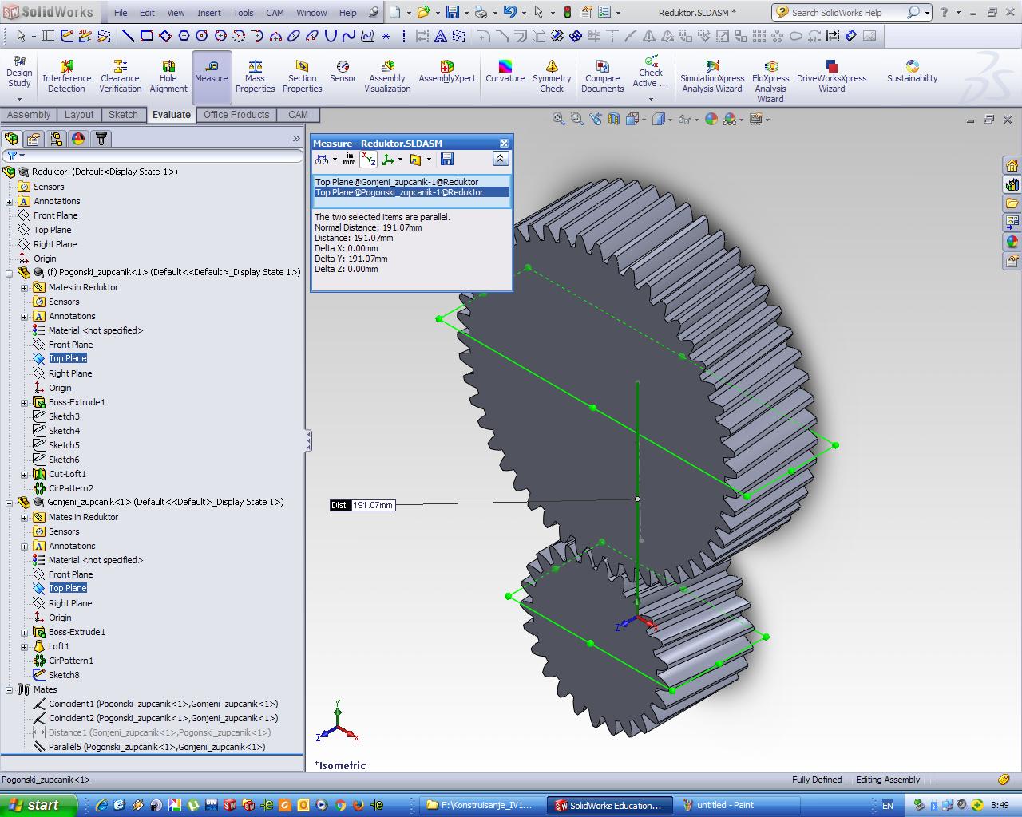Run Interference Detection
This screenshot has height=817, width=1022.
click(x=67, y=77)
